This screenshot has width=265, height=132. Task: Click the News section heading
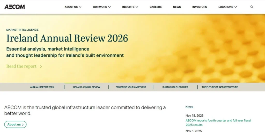[x=189, y=107]
